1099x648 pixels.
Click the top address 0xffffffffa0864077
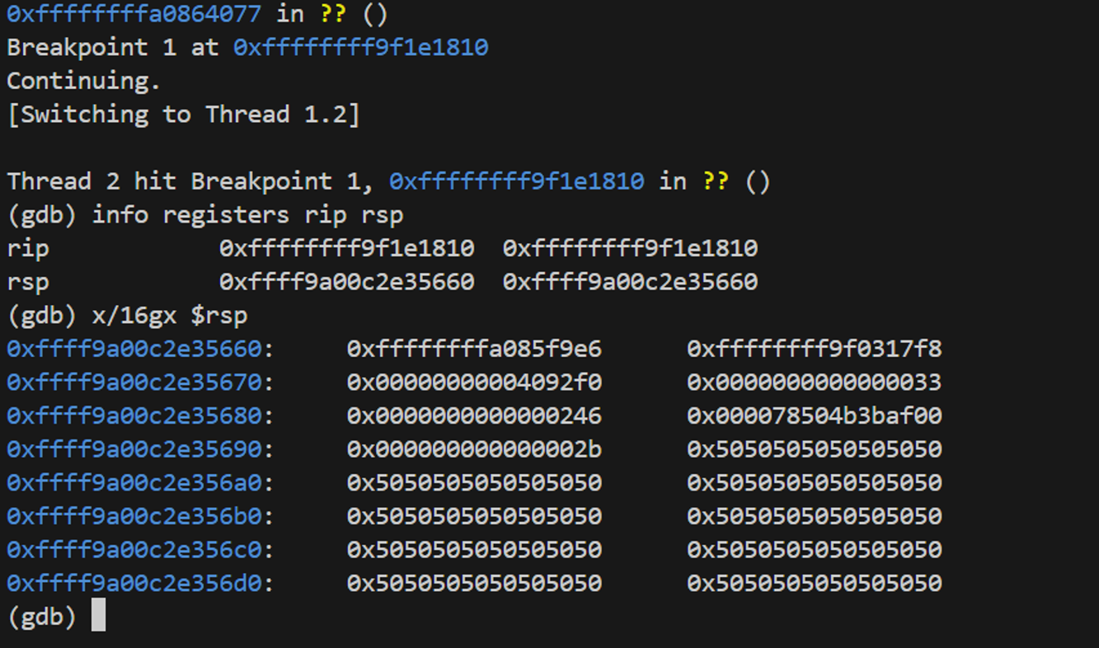coord(134,13)
